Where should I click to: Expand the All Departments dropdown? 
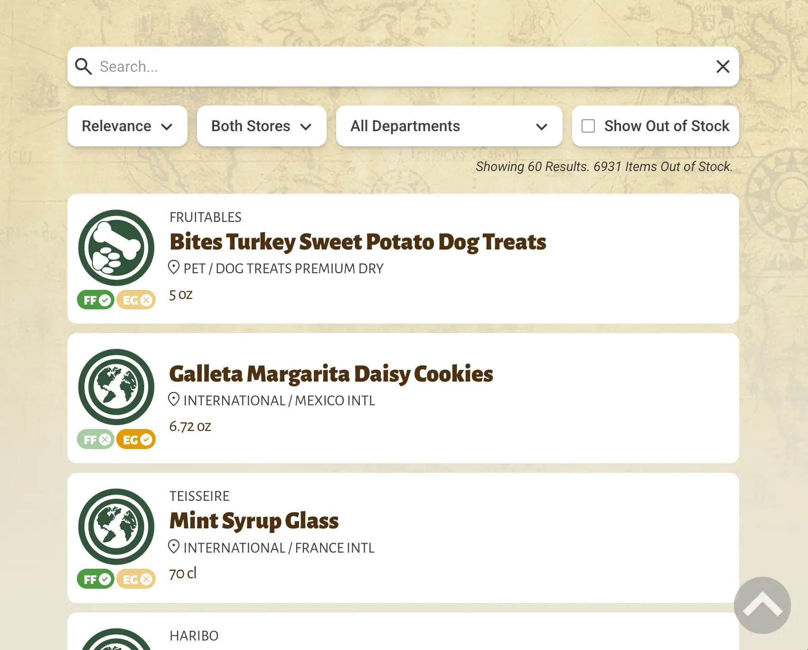point(449,126)
